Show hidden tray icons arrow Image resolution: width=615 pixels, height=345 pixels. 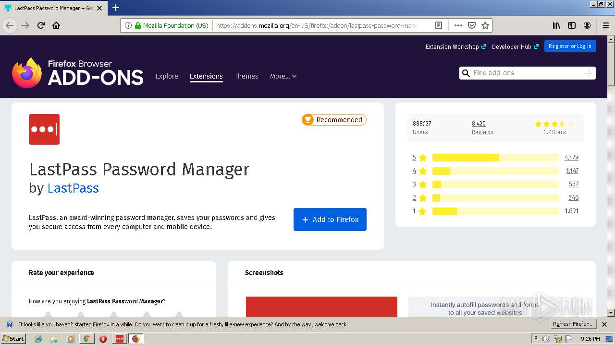(536, 339)
